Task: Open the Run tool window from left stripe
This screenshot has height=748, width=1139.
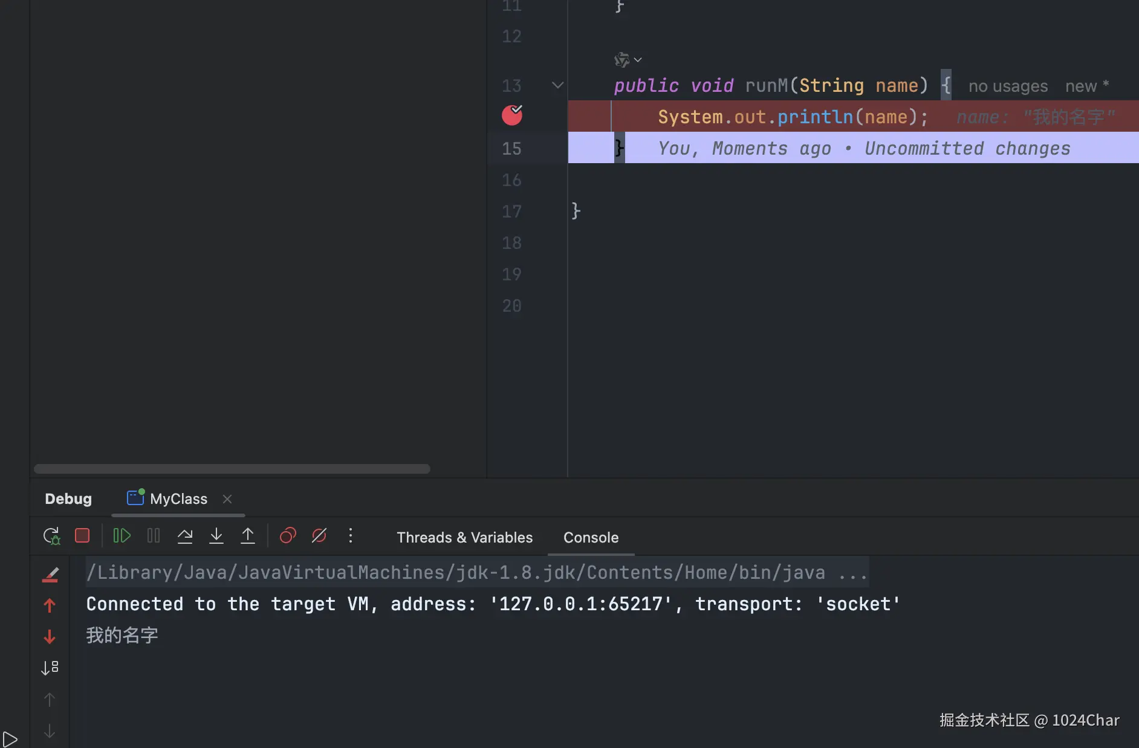Action: click(10, 738)
